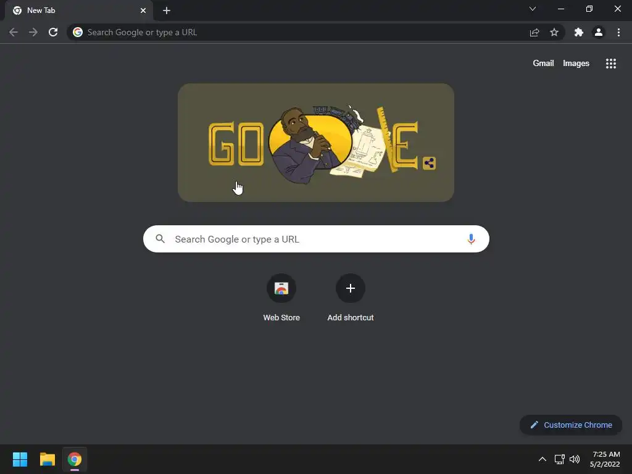Bookmark this tab with the star icon
The image size is (632, 474).
[554, 32]
